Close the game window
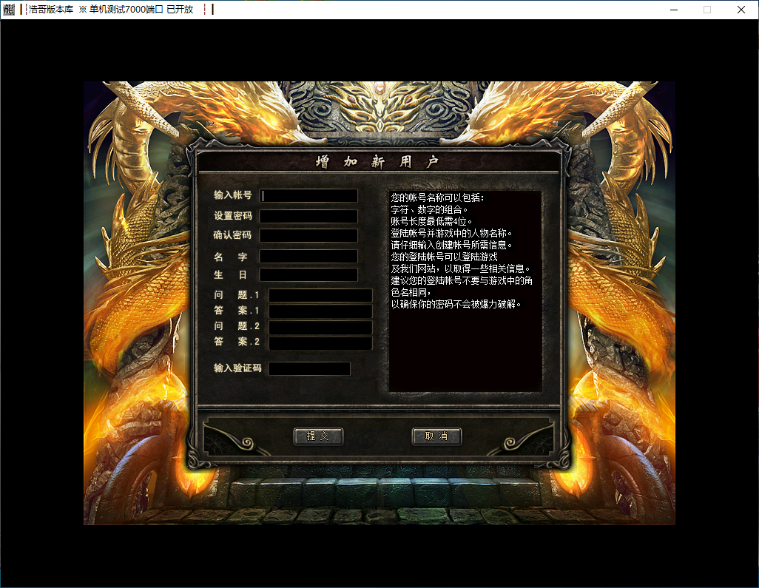Image resolution: width=759 pixels, height=588 pixels. point(741,10)
